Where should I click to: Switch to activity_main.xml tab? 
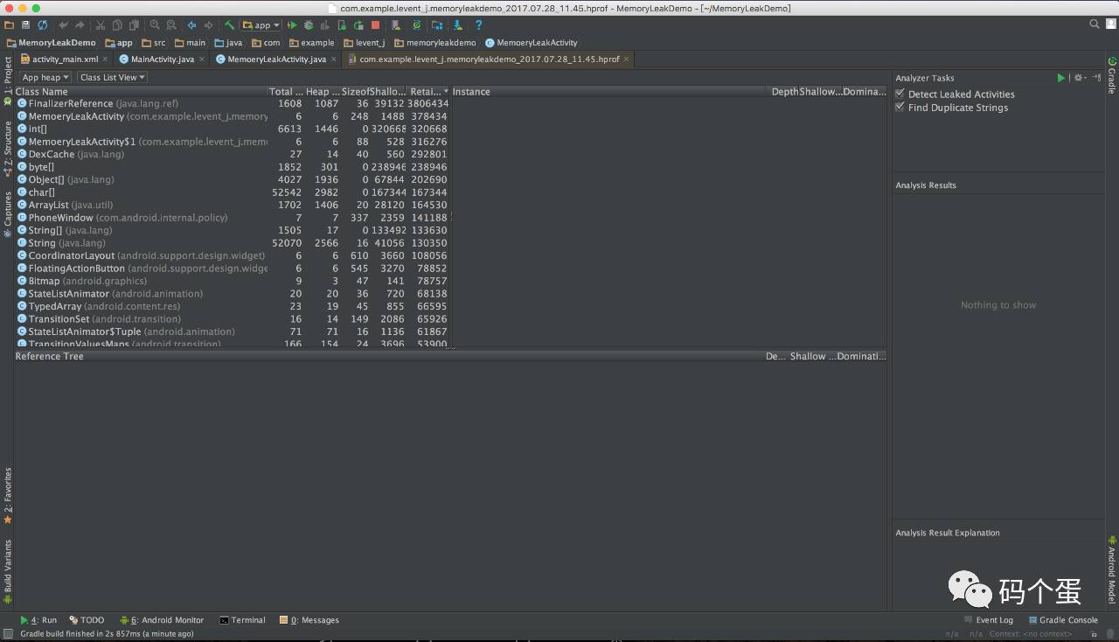pos(66,59)
